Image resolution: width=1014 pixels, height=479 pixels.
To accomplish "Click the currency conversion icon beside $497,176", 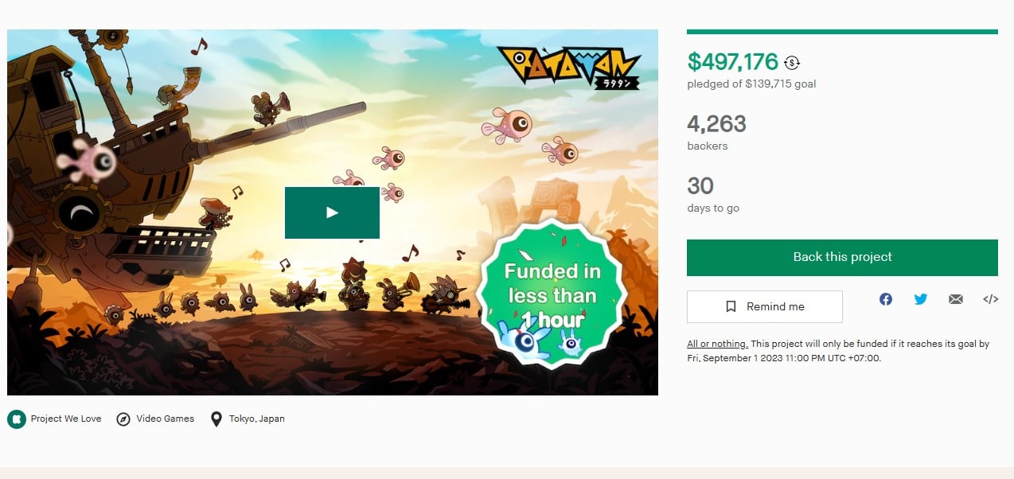I will coord(792,62).
